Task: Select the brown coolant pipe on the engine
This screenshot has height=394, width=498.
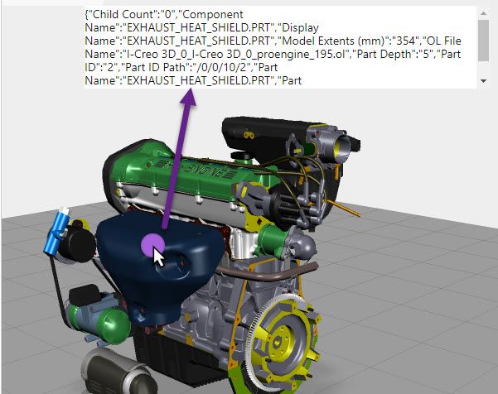Action: 267,271
